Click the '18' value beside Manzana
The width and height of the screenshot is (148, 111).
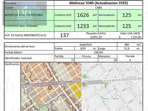click(x=115, y=60)
